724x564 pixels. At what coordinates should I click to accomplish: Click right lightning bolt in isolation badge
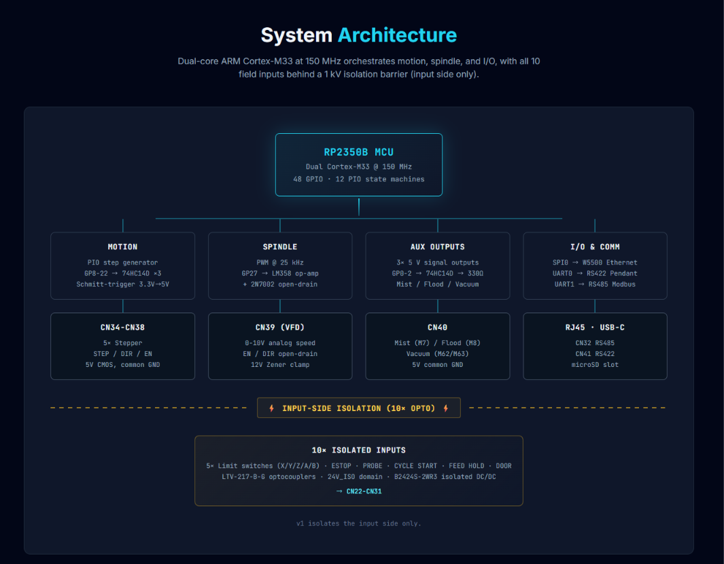click(x=445, y=408)
